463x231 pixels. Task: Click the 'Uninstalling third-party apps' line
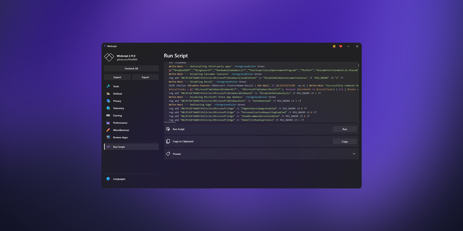217,66
